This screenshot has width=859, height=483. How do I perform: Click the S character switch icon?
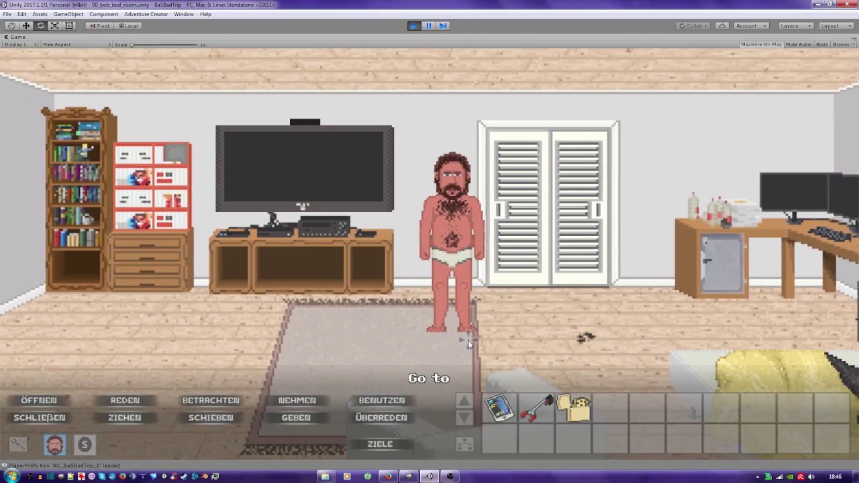pos(84,444)
